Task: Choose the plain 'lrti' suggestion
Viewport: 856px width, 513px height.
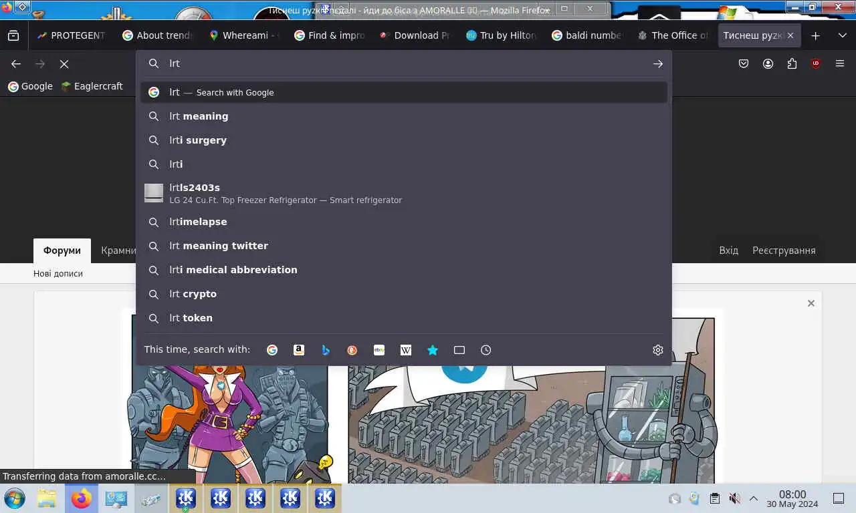Action: click(x=404, y=164)
